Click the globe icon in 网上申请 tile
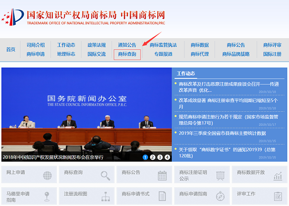Screen dimensions: 289x206 pyautogui.click(x=47, y=176)
